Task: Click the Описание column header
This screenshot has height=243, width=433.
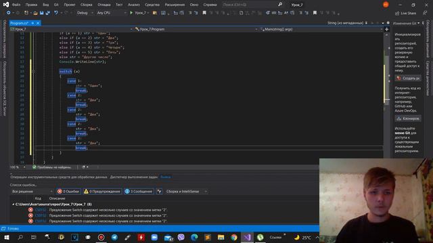Action: [x=57, y=198]
